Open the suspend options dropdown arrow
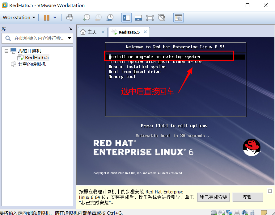The image size is (275, 215). point(54,18)
